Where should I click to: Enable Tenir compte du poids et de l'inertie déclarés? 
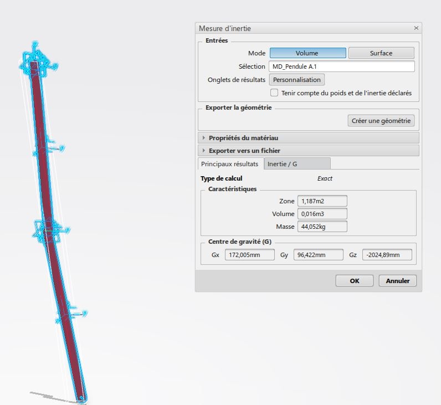tap(274, 93)
